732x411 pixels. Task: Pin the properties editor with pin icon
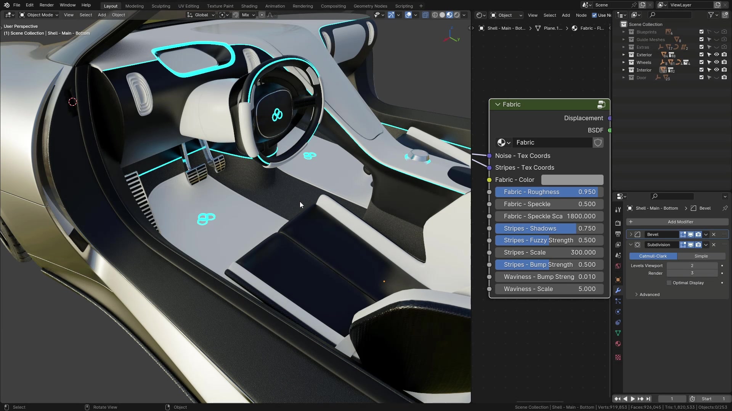tap(725, 208)
